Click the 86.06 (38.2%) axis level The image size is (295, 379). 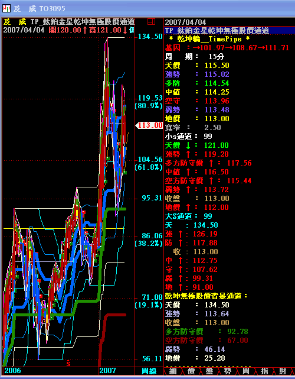[x=149, y=239]
